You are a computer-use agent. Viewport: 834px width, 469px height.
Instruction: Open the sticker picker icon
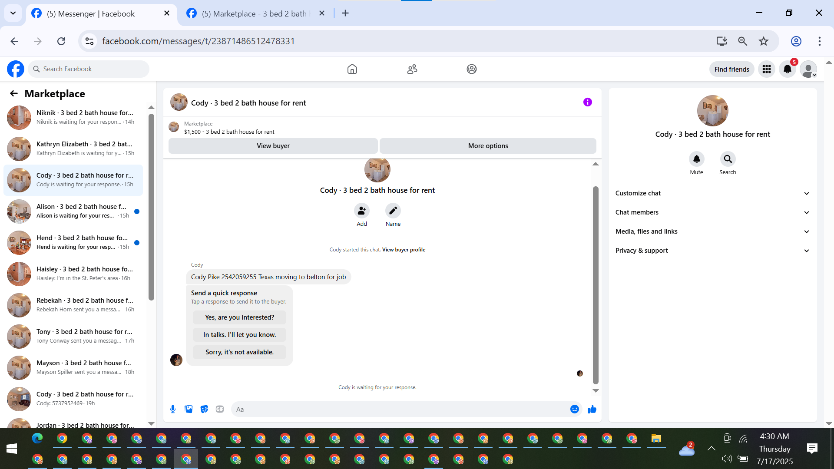point(204,409)
